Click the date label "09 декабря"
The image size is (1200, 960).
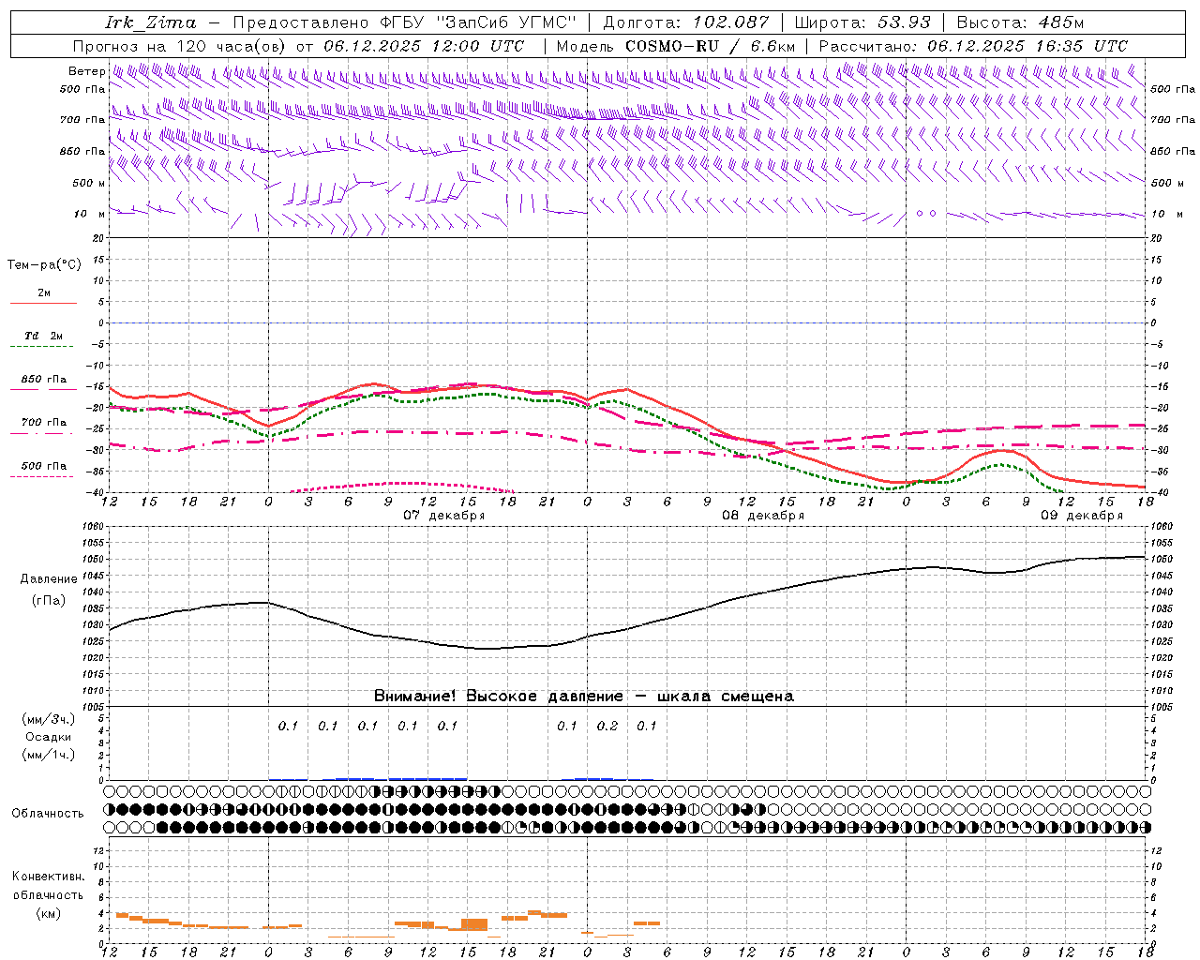(1082, 516)
